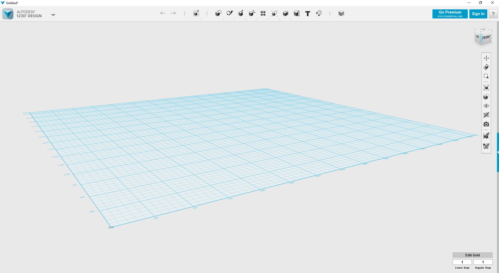Open the Measure tool
This screenshot has height=273, width=499.
point(297,13)
